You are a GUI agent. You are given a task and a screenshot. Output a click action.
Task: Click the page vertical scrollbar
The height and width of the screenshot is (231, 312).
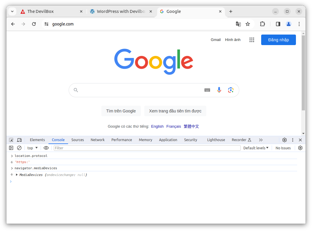303,73
